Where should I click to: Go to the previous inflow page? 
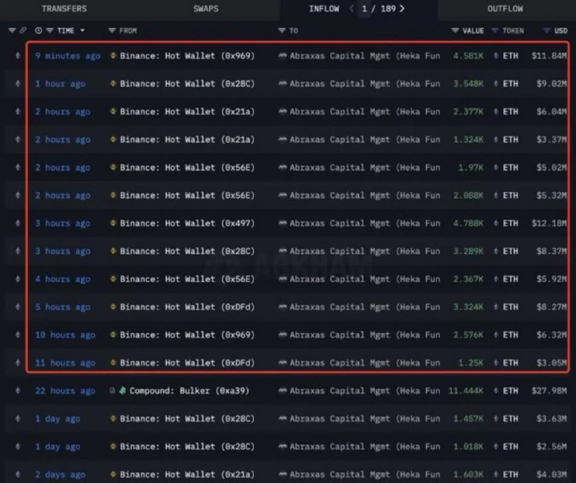(351, 9)
